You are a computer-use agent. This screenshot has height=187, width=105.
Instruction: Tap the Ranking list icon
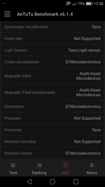tap(39, 165)
